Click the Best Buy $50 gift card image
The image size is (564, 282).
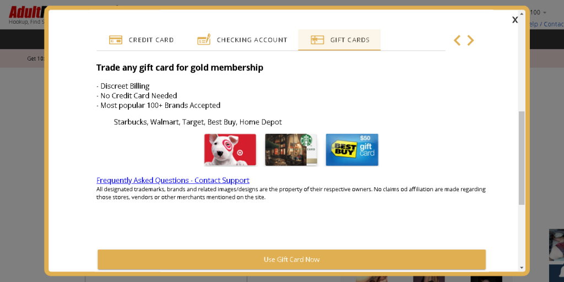coord(352,149)
